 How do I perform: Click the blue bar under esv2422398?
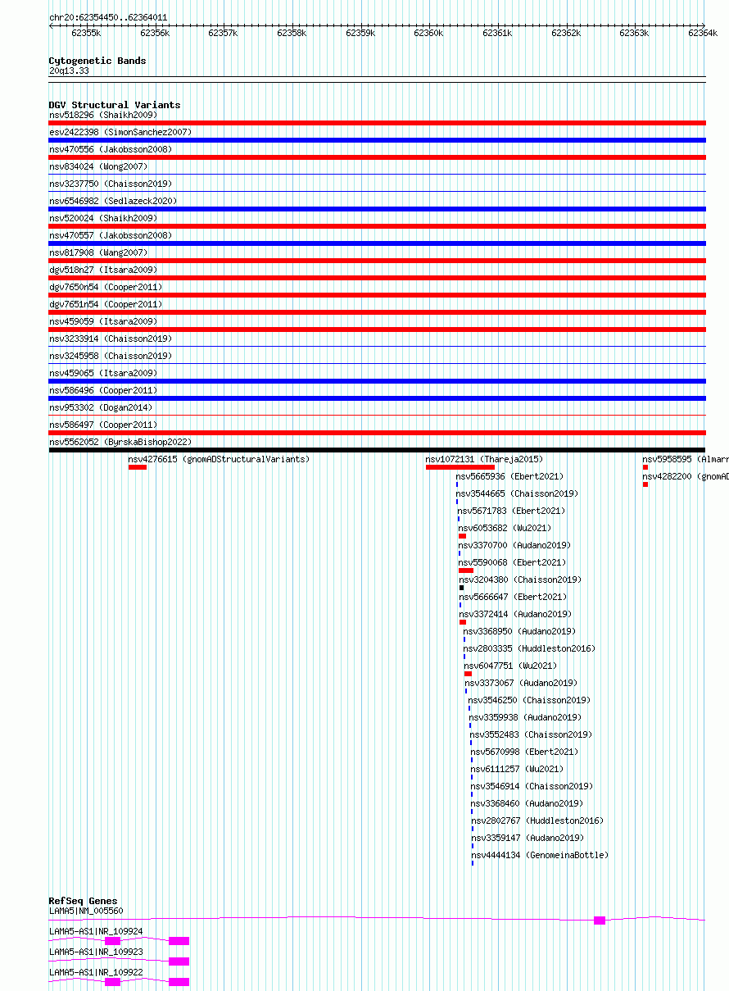point(378,140)
